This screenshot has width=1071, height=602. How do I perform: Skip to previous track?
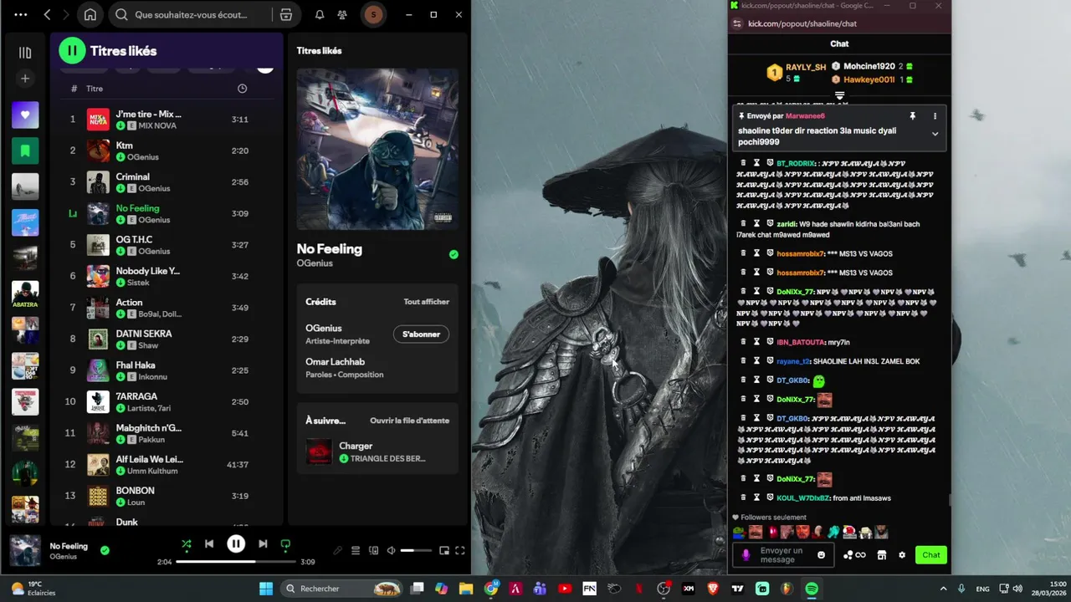(209, 544)
